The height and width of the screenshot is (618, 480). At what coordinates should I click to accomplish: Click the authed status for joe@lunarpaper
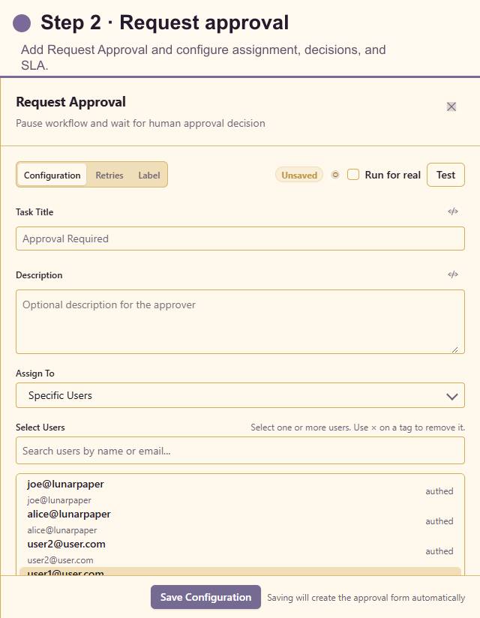[x=439, y=491]
